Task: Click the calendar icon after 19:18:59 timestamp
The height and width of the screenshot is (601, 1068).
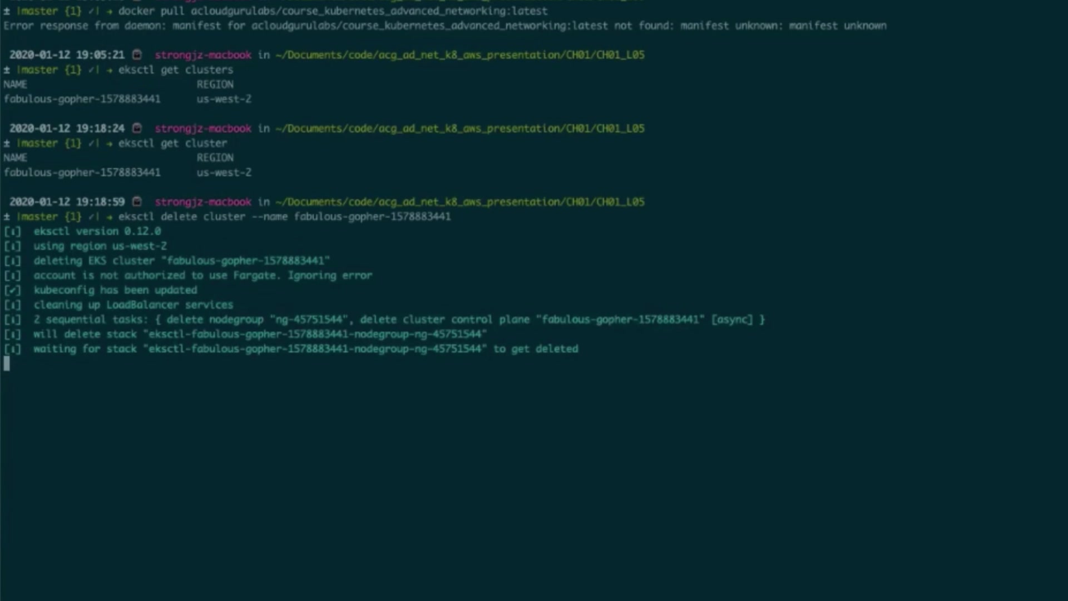Action: pos(137,201)
